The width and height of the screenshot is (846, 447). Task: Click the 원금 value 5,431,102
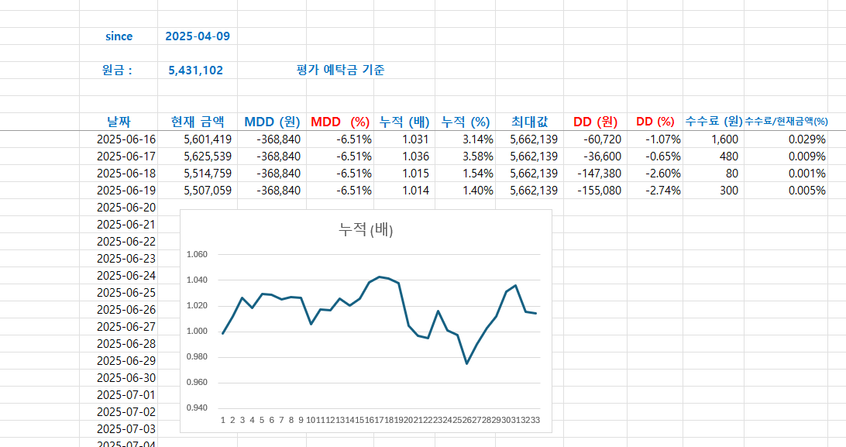[195, 70]
